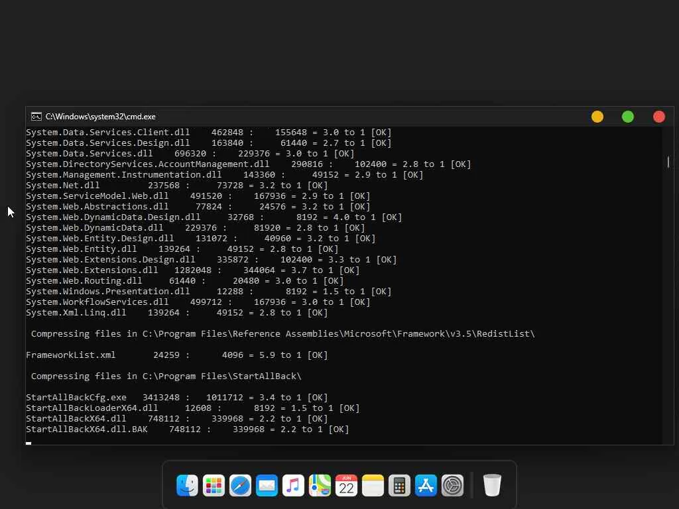The image size is (679, 509).
Task: Click Compressing files in StartAllBack line
Action: coord(166,376)
